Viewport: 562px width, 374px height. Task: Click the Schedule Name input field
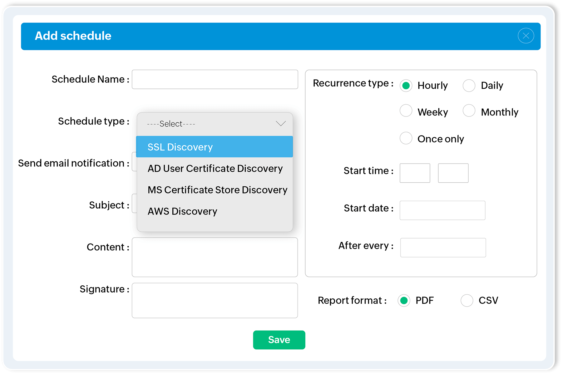215,79
